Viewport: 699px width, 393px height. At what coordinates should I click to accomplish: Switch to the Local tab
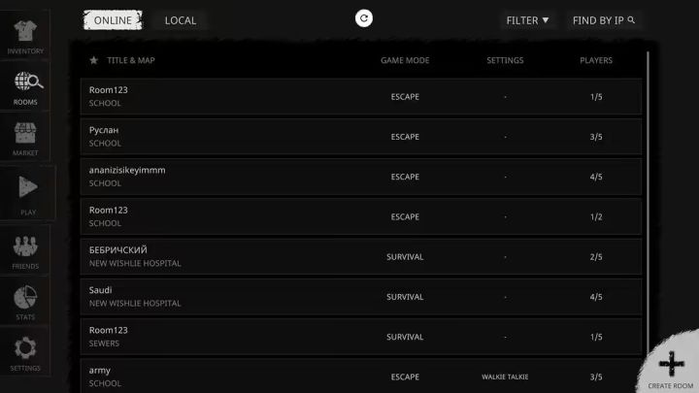tap(180, 20)
